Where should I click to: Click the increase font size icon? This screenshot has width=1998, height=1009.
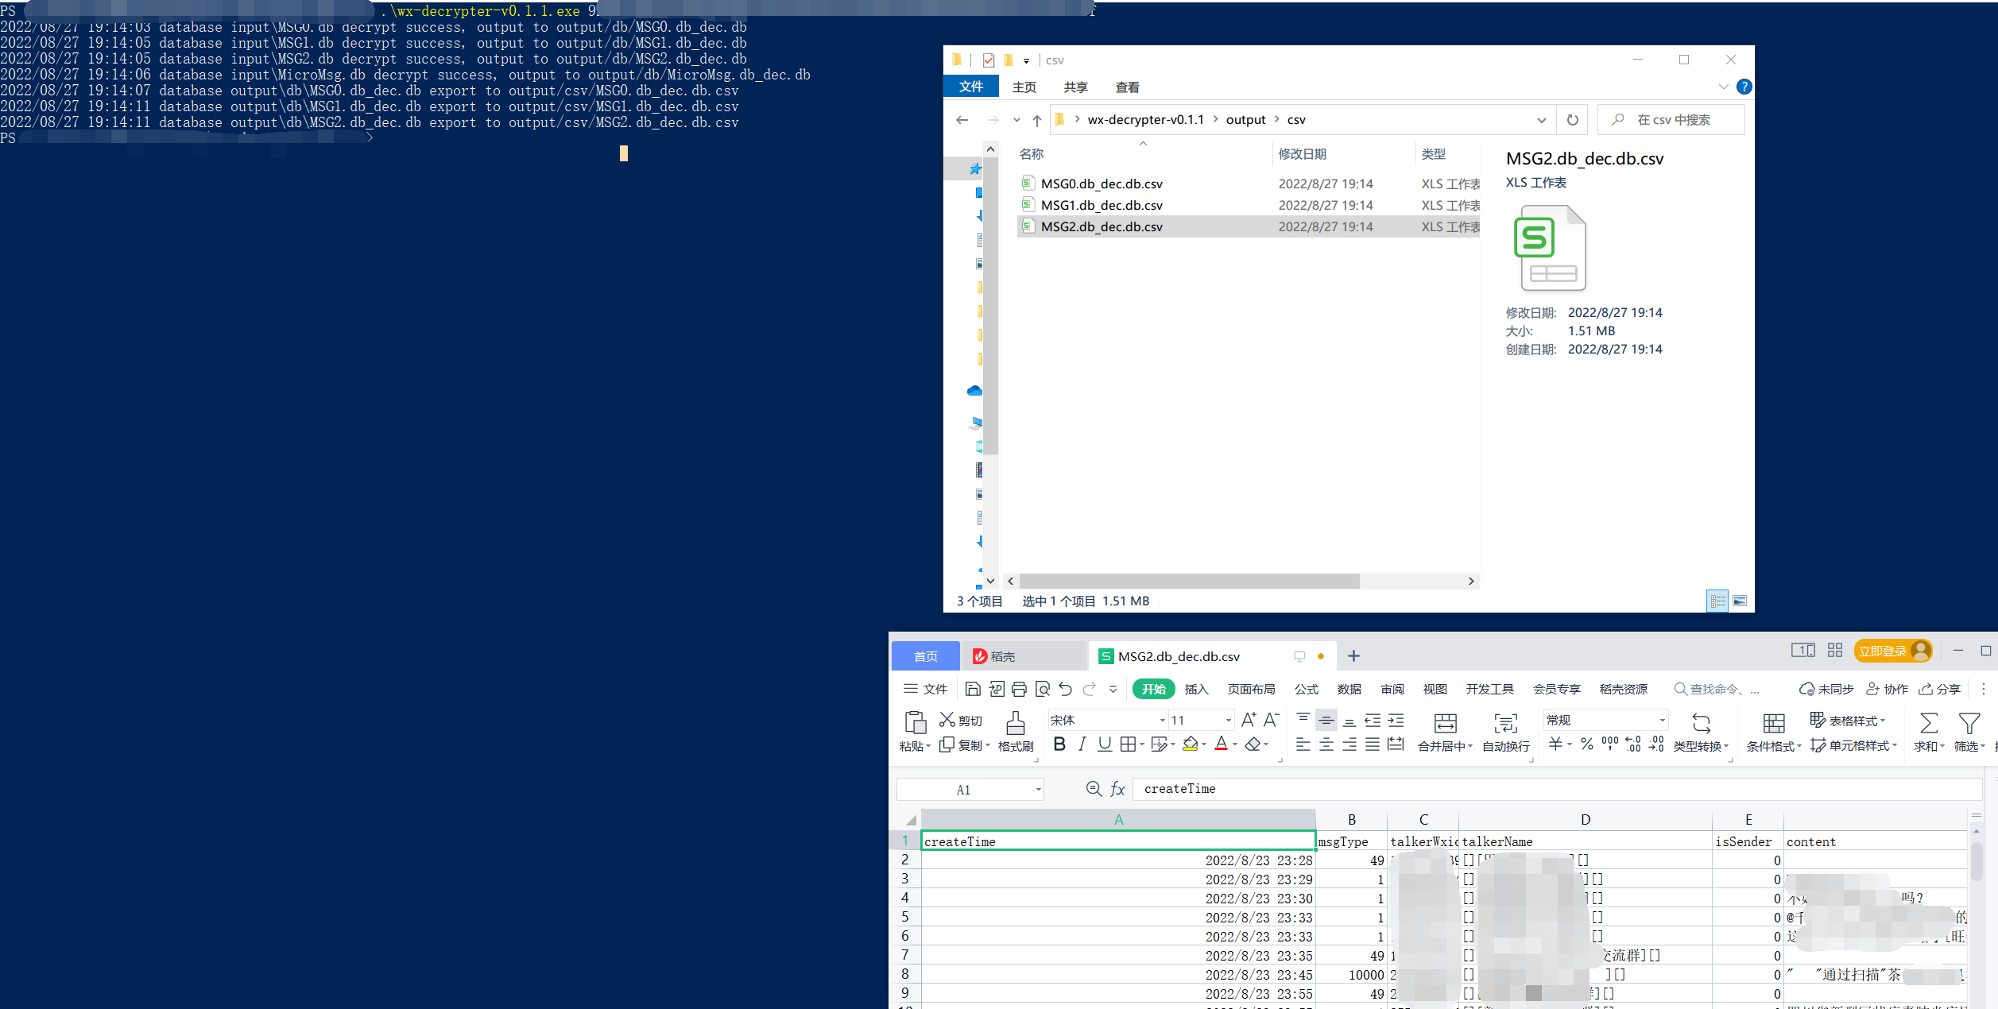point(1249,720)
